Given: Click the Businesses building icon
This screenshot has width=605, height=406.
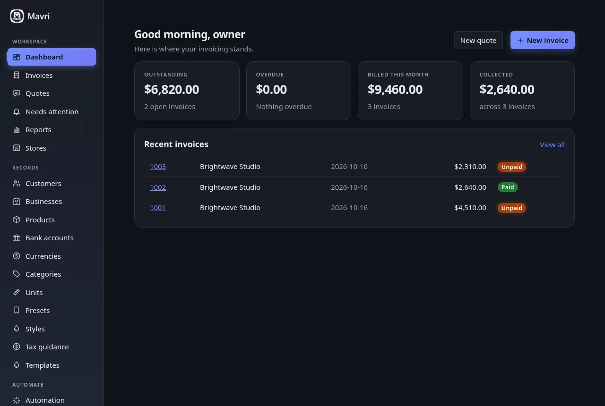Looking at the screenshot, I should (x=17, y=202).
